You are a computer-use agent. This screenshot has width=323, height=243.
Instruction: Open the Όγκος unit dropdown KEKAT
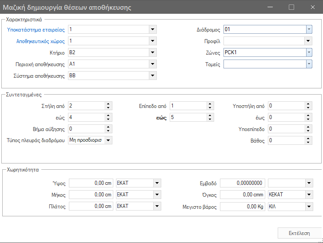[x=309, y=195]
